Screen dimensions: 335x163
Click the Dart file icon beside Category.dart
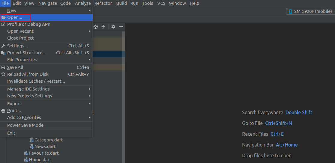(x=31, y=140)
